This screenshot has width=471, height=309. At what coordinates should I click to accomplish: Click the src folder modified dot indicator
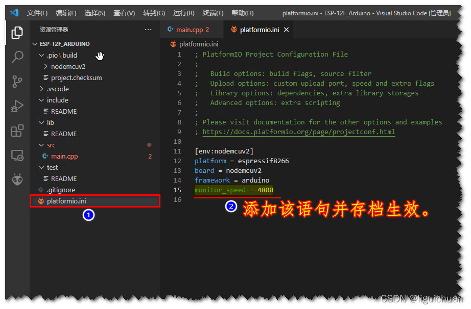[149, 145]
